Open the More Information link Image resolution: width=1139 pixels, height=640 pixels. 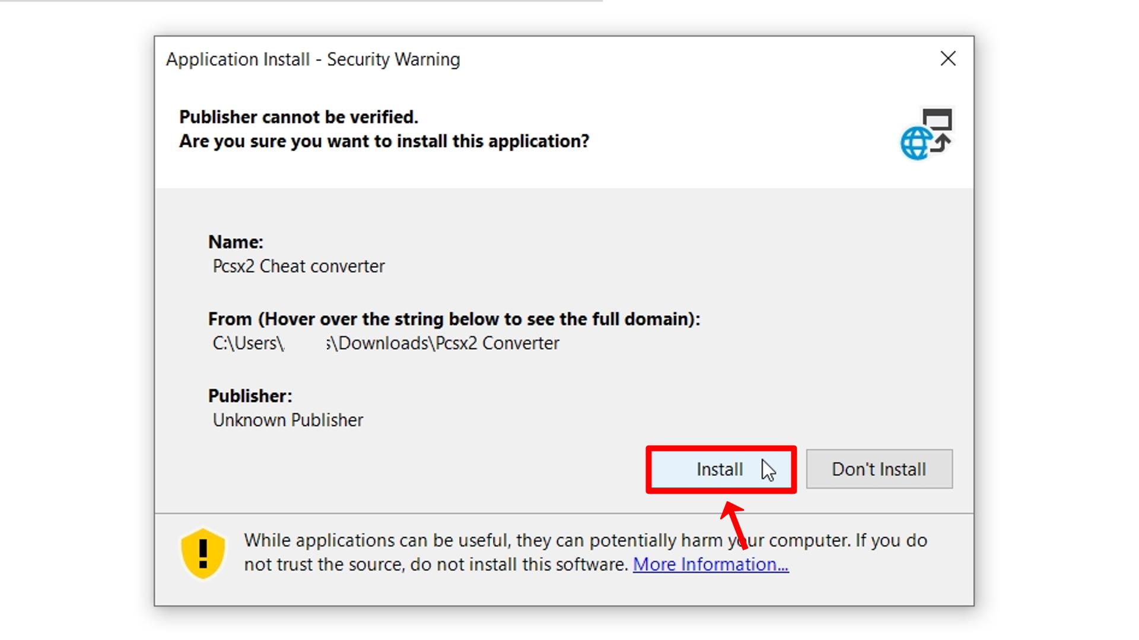pos(711,564)
